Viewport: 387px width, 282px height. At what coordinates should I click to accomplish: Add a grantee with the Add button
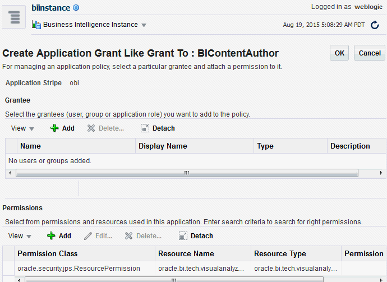pyautogui.click(x=62, y=128)
